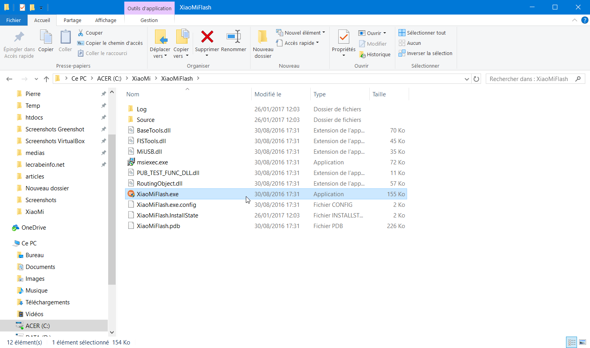Click the XiaoMiFlash.exe application icon
This screenshot has width=590, height=348.
(x=131, y=194)
